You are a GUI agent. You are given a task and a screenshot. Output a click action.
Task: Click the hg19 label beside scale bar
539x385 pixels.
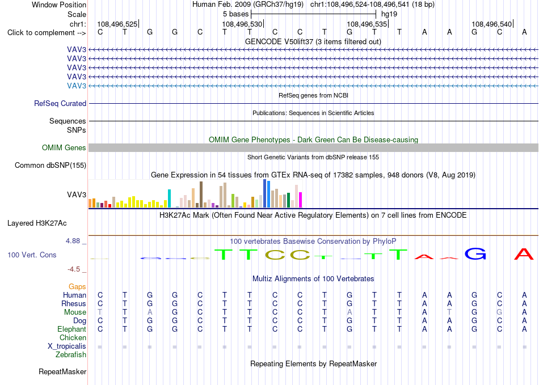click(389, 14)
